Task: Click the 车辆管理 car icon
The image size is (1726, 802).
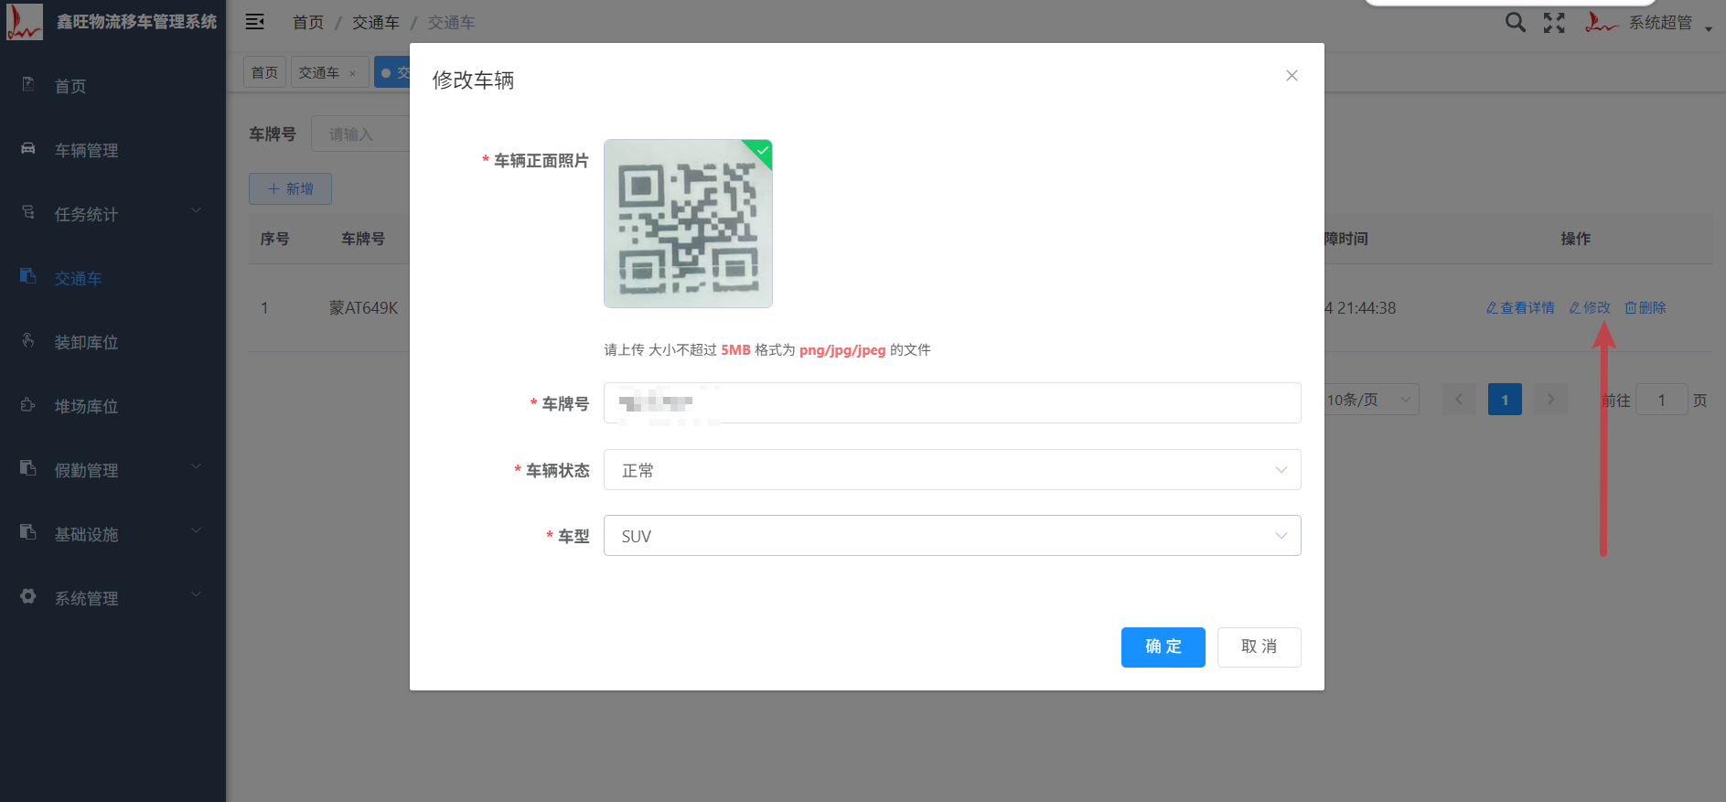Action: [x=28, y=148]
